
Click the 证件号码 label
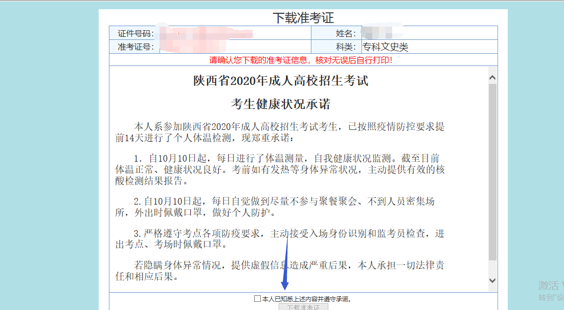point(136,34)
